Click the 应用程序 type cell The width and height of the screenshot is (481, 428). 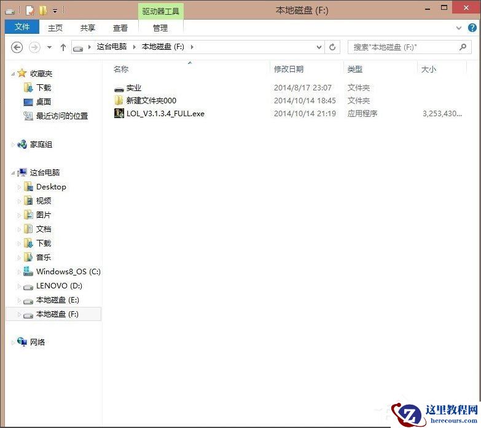click(362, 114)
